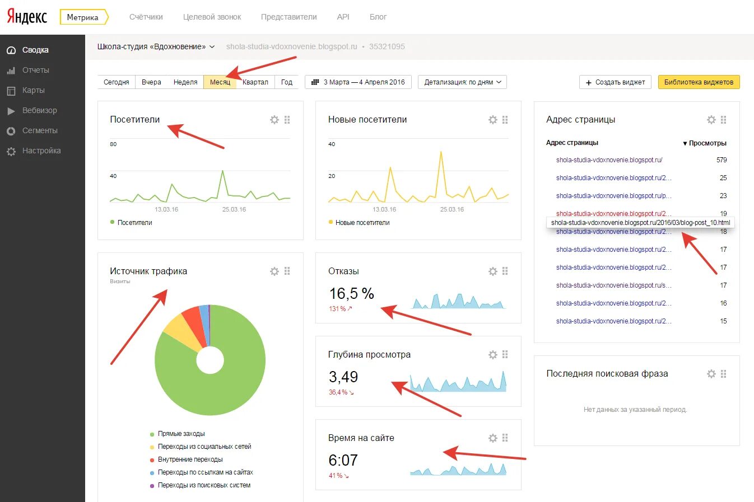
Task: Toggle Переходы из социальных сетей legend entry
Action: point(201,447)
